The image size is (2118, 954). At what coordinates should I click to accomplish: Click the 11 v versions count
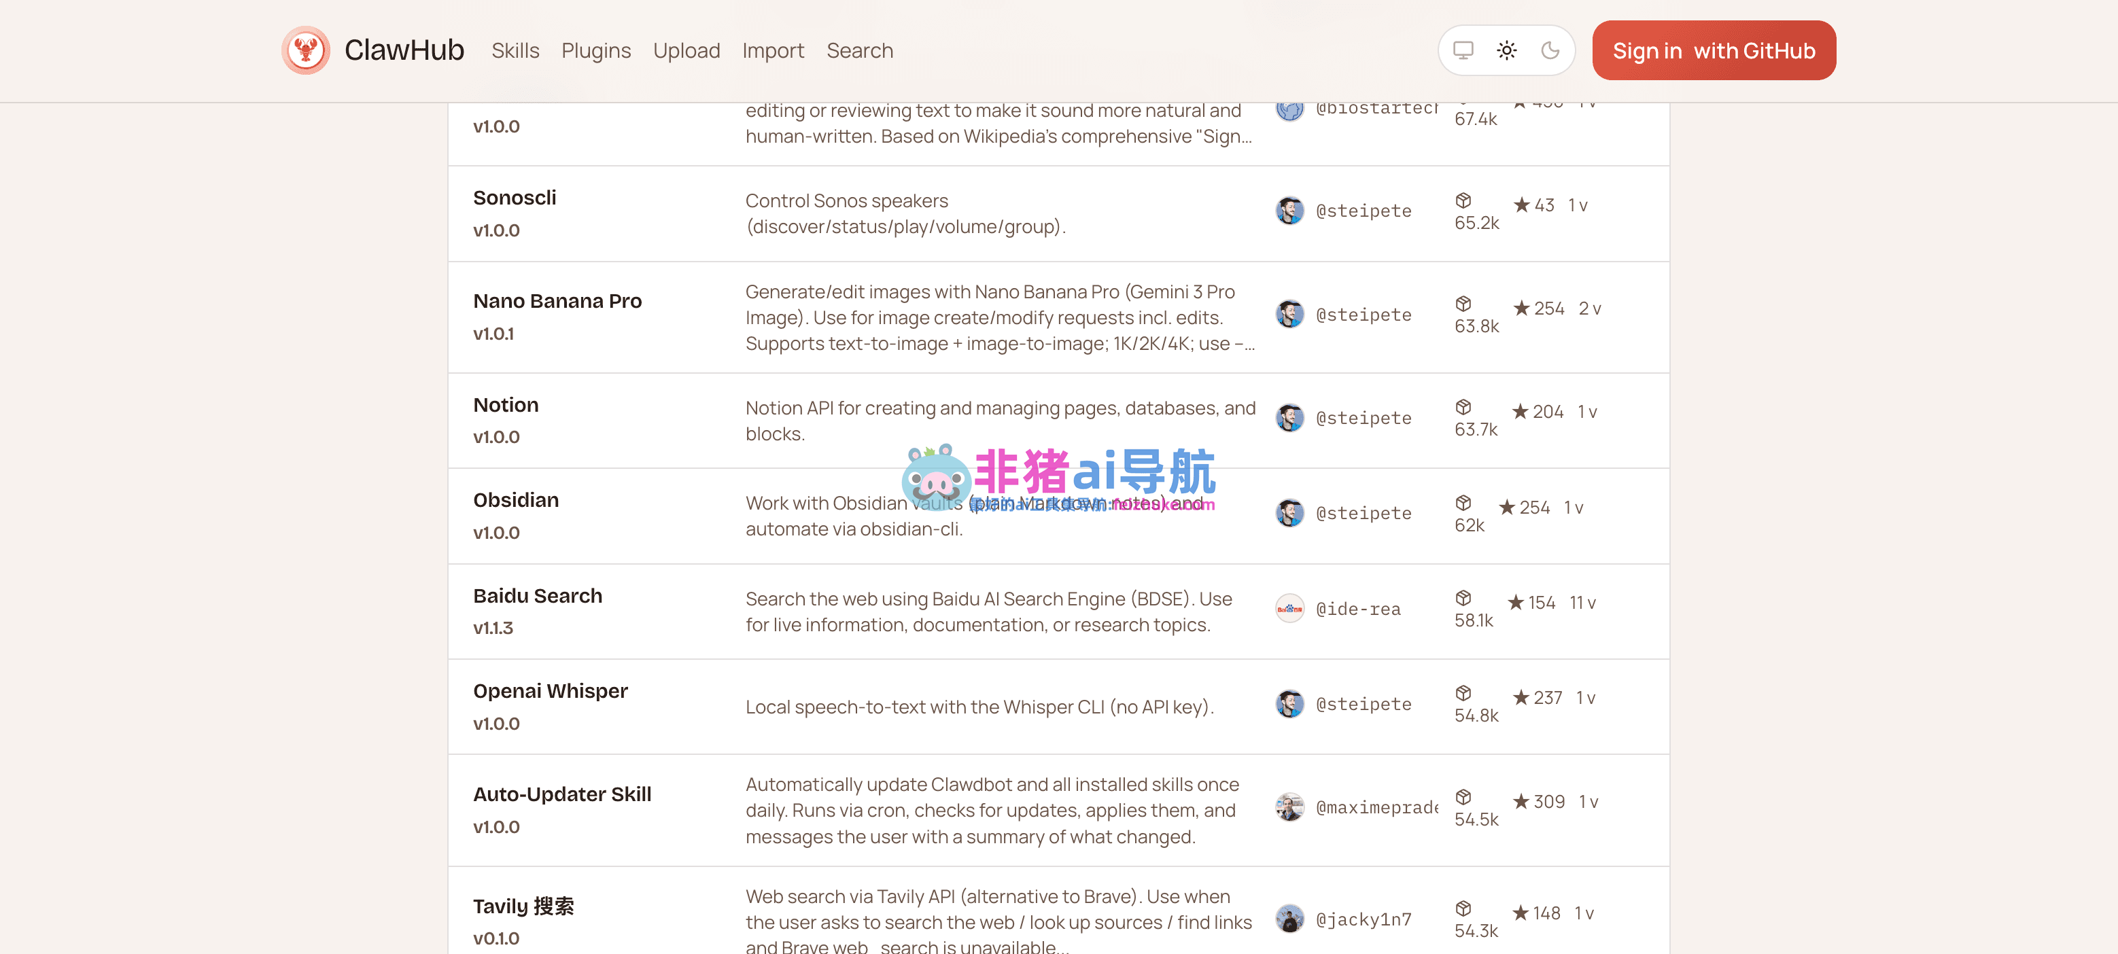click(x=1582, y=603)
